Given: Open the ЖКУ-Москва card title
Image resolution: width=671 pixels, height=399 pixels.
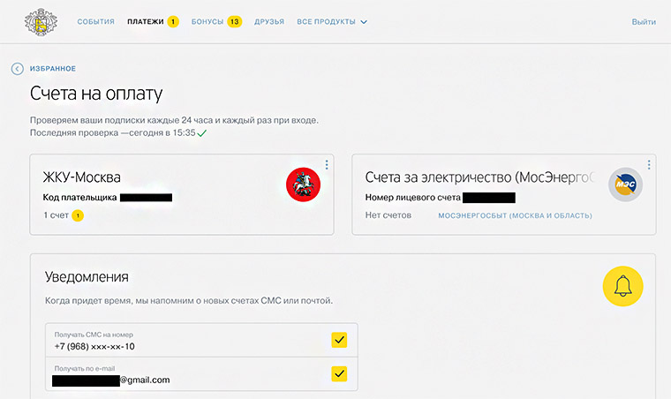Looking at the screenshot, I should (82, 177).
